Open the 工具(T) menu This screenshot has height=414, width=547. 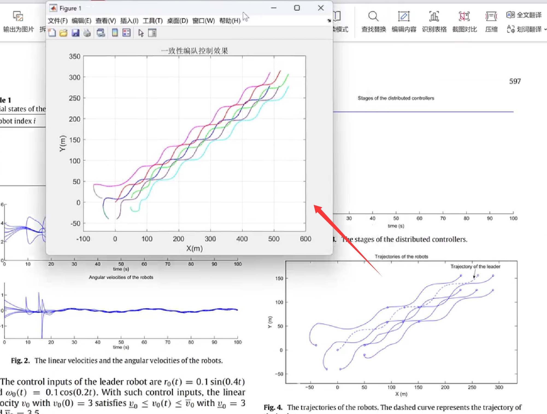pos(152,21)
